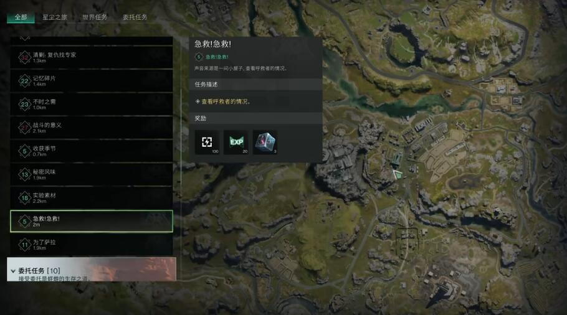Select the 为了萨拉 quest
567x315 pixels.
click(x=92, y=245)
